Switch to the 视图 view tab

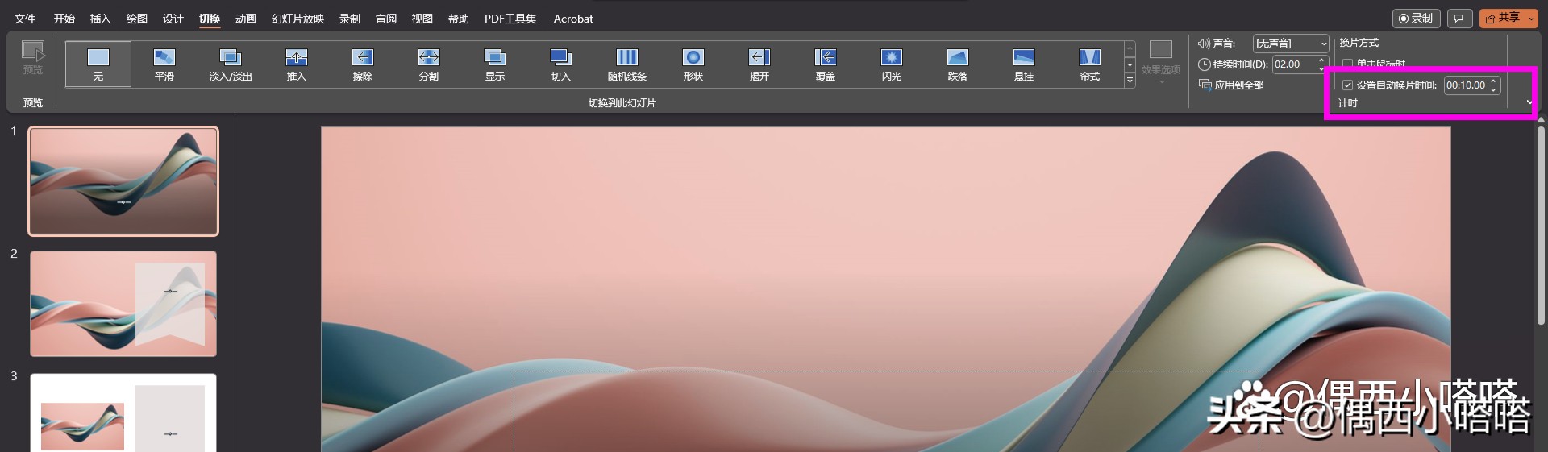(x=422, y=19)
